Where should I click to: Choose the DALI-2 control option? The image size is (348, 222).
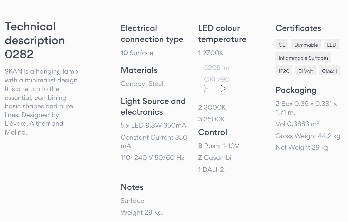pyautogui.click(x=211, y=170)
